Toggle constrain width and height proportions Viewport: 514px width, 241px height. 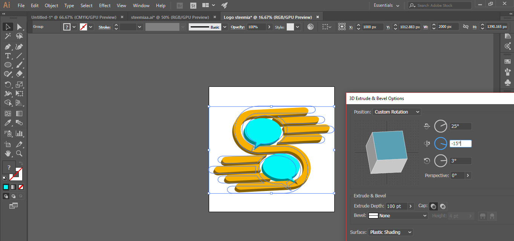click(466, 27)
